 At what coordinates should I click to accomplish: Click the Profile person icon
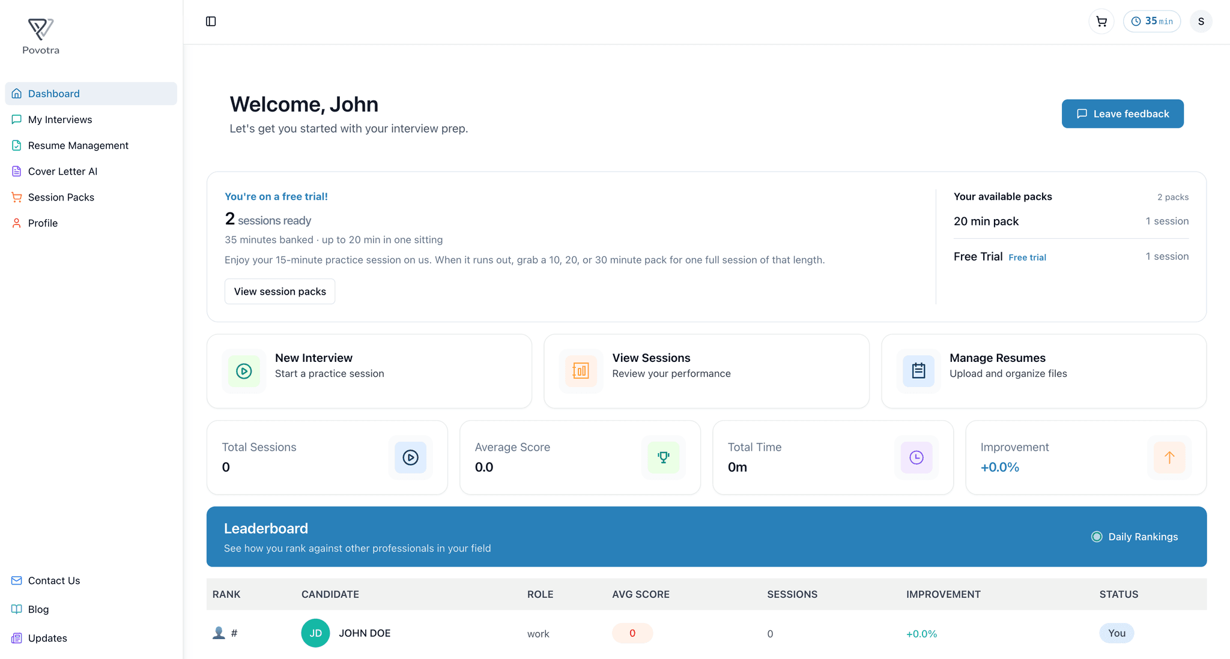pos(17,223)
